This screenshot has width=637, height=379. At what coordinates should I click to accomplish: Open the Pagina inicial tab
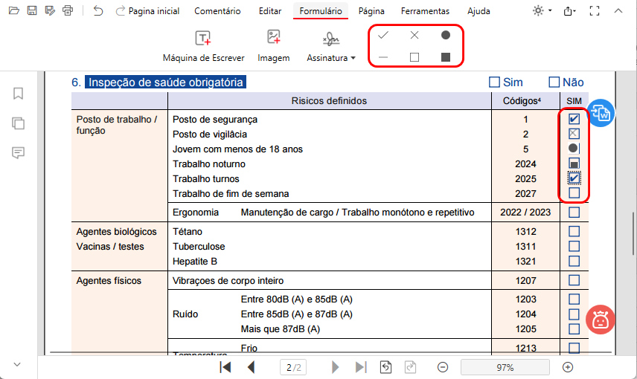[x=153, y=11]
